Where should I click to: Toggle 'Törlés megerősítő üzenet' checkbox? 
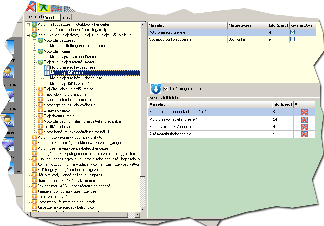click(x=165, y=89)
